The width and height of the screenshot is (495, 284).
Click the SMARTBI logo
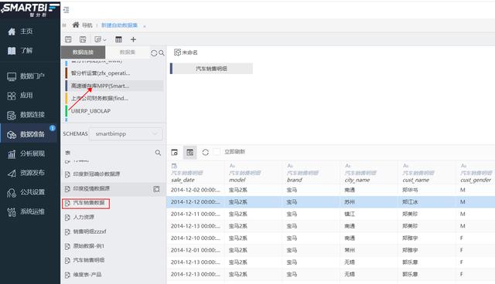pyautogui.click(x=30, y=9)
